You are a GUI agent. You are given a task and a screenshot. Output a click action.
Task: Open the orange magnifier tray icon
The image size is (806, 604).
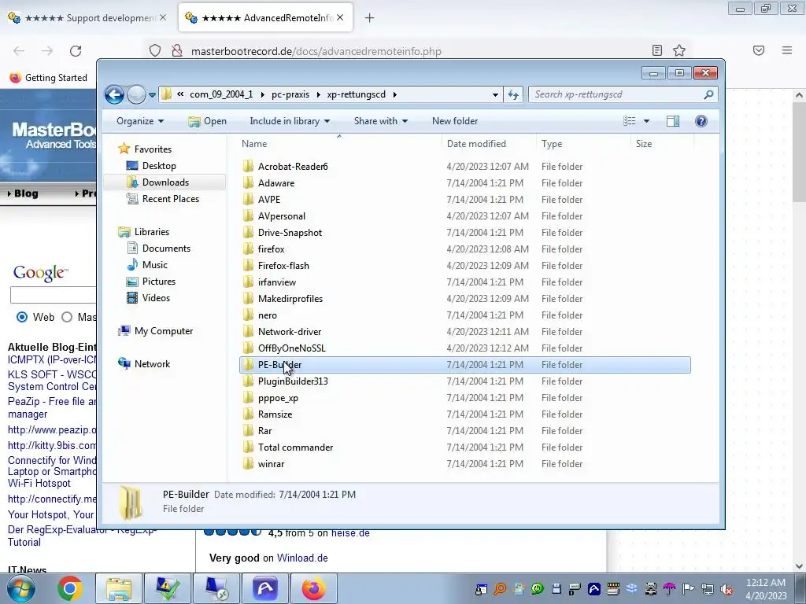click(500, 588)
